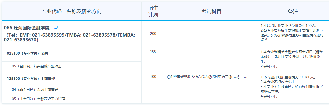Select 04 (非全日制) 金融工商管理 direction
The height and width of the screenshot is (105, 329).
(35, 90)
